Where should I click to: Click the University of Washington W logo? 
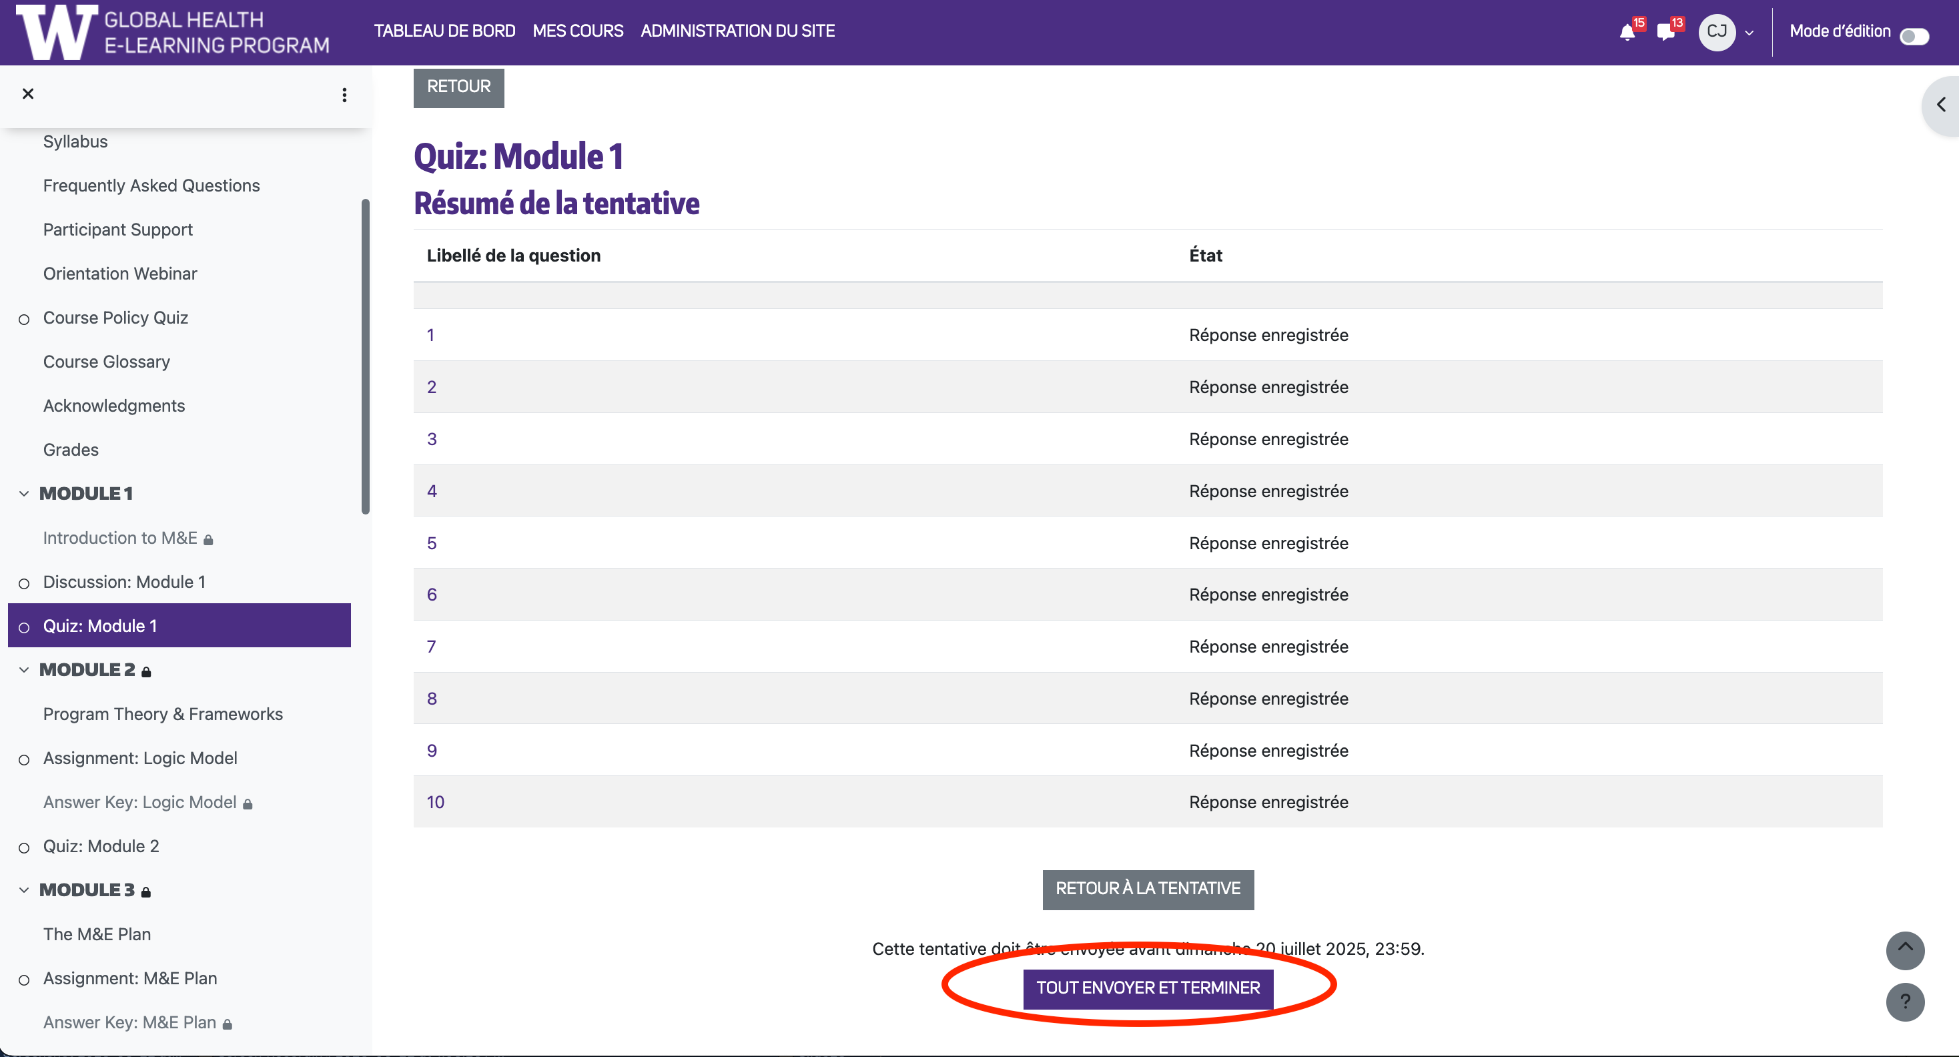tap(57, 32)
